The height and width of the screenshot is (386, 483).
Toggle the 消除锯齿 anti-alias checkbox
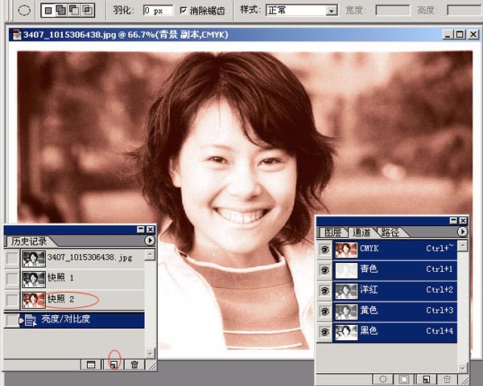tap(184, 10)
